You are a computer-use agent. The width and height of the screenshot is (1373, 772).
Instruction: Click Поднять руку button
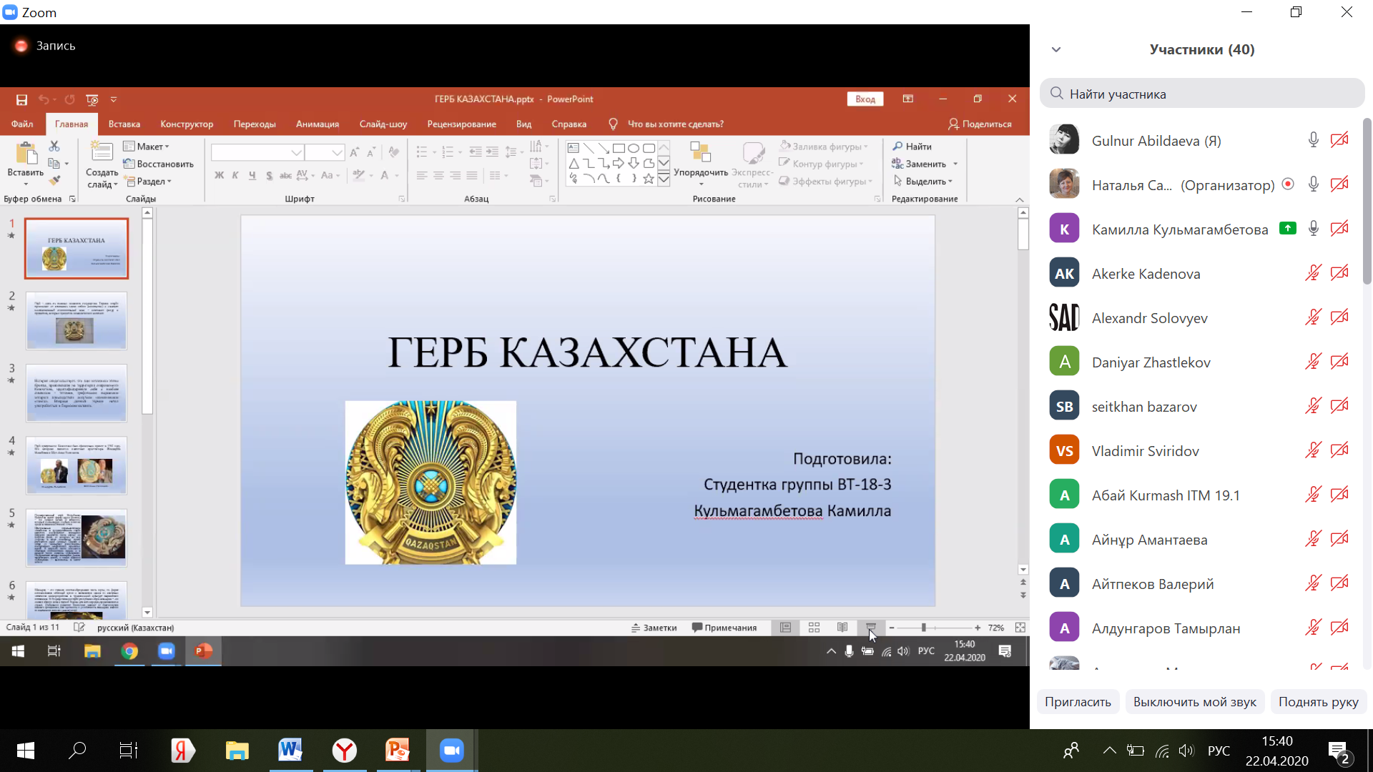(1319, 702)
